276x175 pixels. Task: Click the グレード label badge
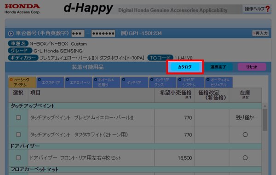click(x=20, y=51)
